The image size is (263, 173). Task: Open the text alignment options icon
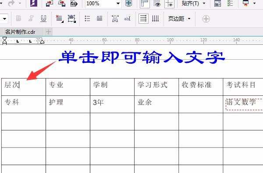coord(59,18)
